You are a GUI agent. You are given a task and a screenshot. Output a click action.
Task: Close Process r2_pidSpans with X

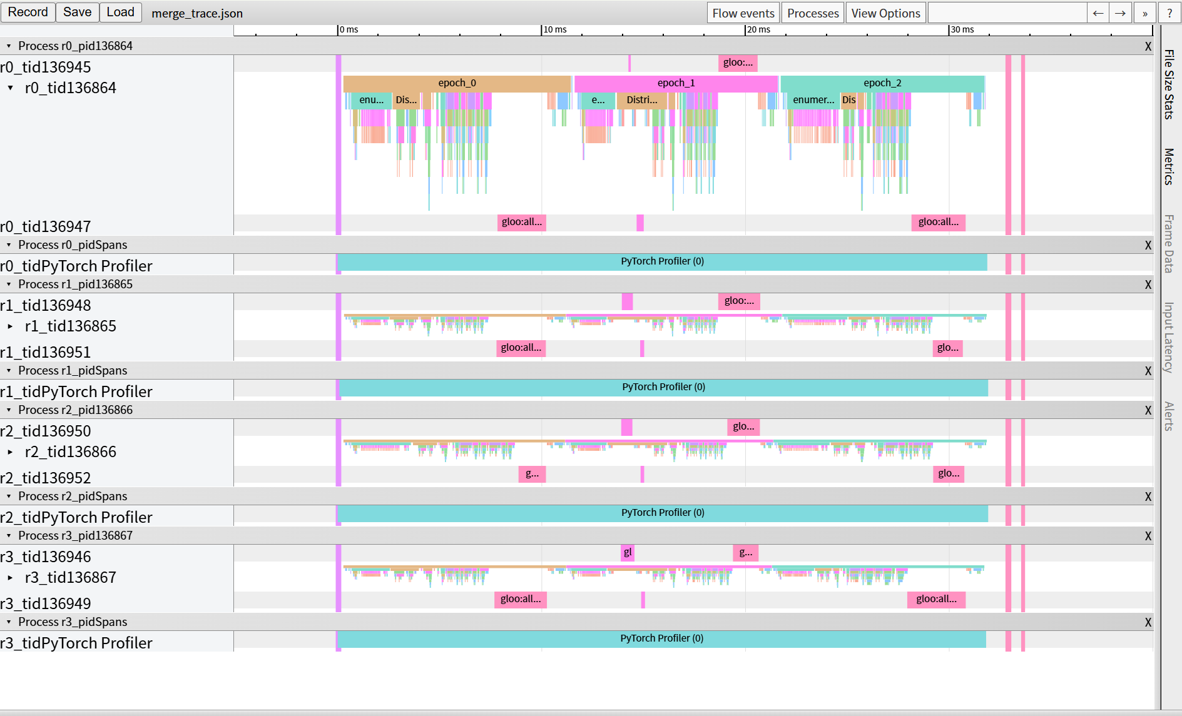click(x=1148, y=497)
